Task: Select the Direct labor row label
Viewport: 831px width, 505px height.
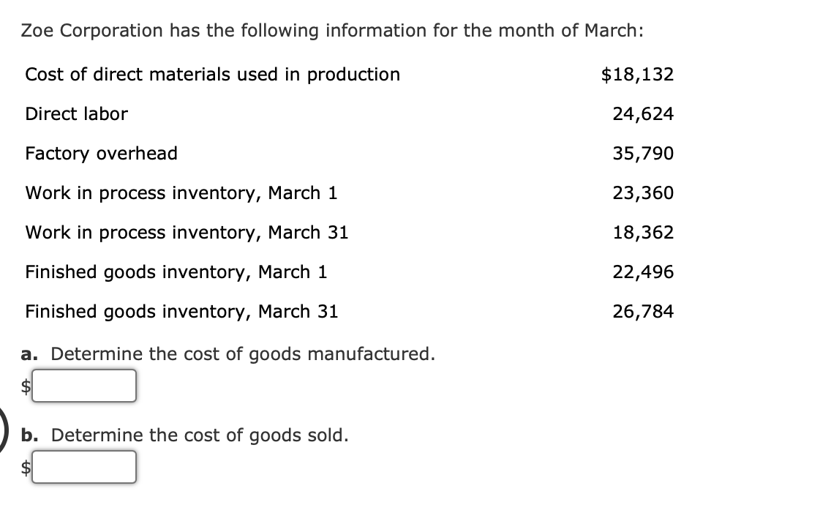Action: (76, 113)
